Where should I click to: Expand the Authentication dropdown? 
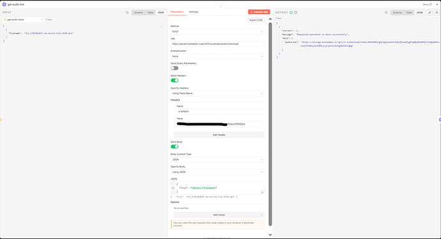tap(217, 56)
